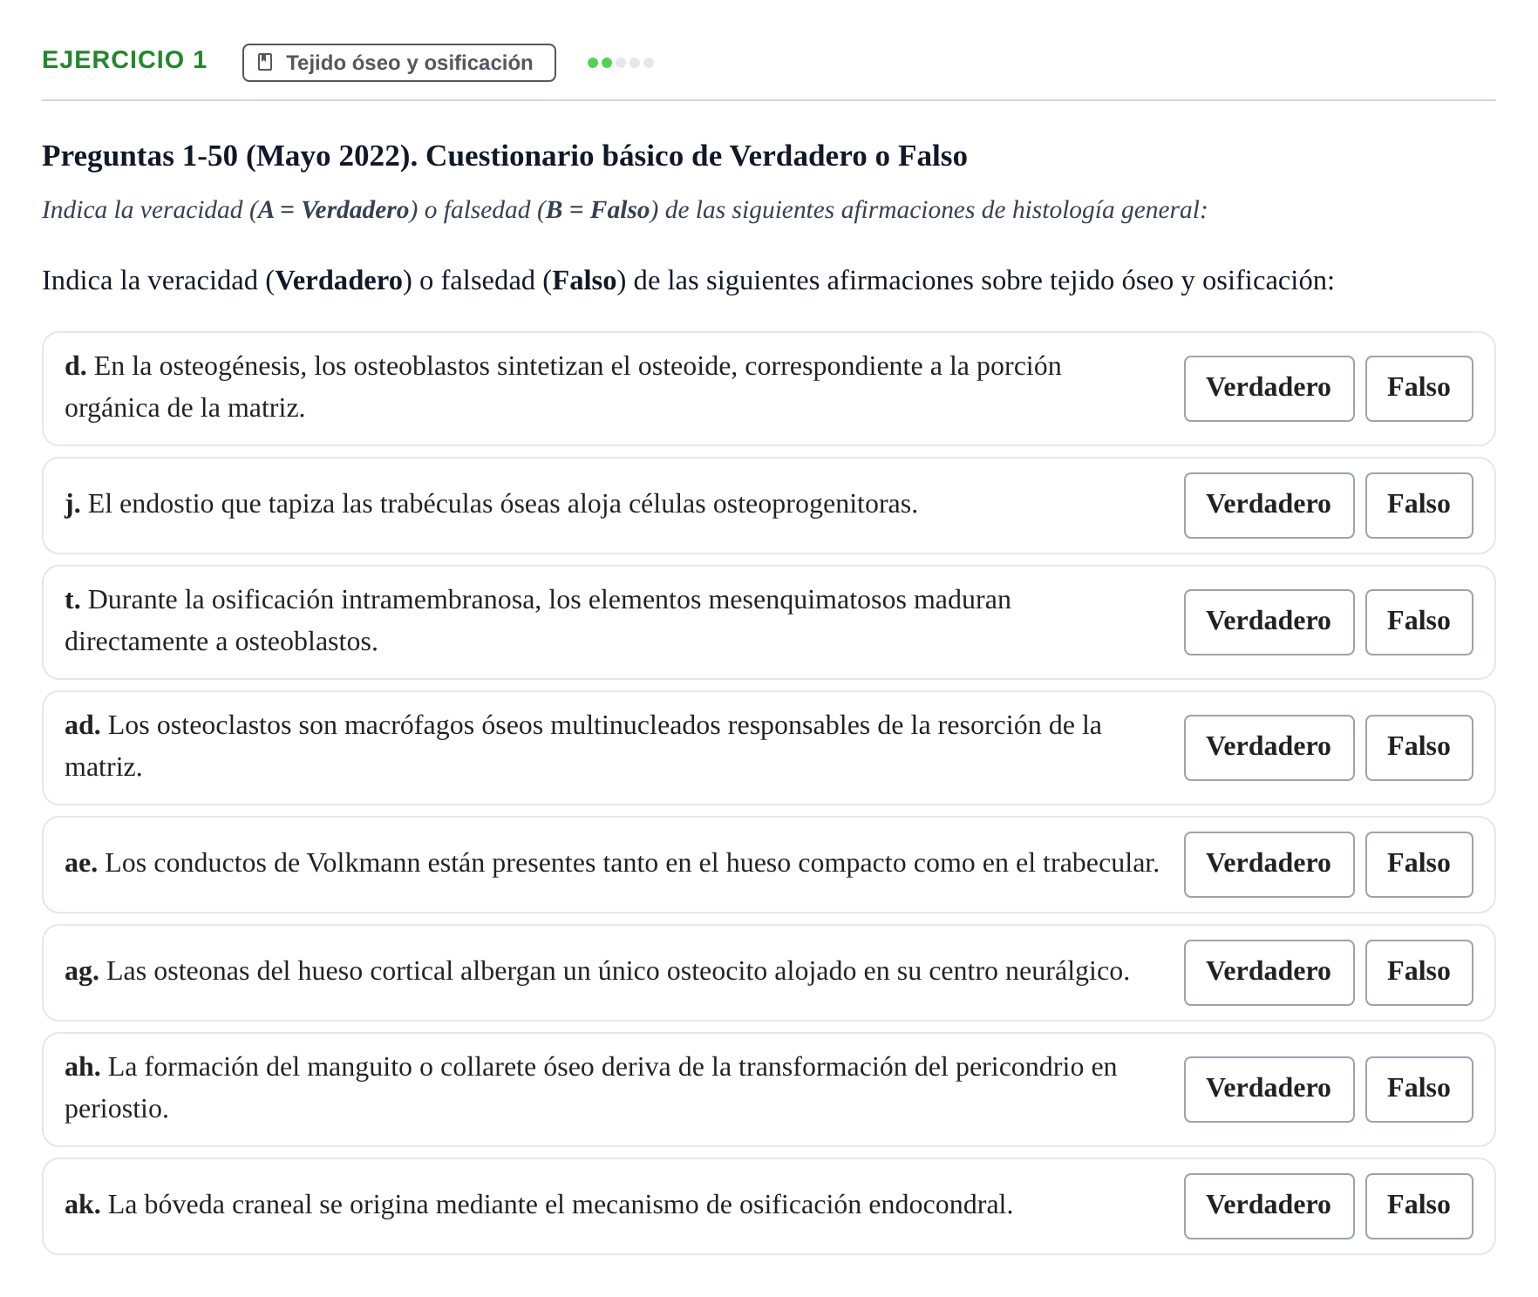Mark statement ah manguito óseo Falso

(x=1419, y=1090)
